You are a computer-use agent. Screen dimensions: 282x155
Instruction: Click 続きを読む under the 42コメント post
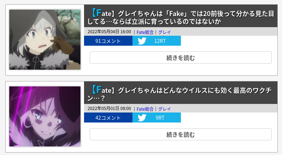pos(181,134)
